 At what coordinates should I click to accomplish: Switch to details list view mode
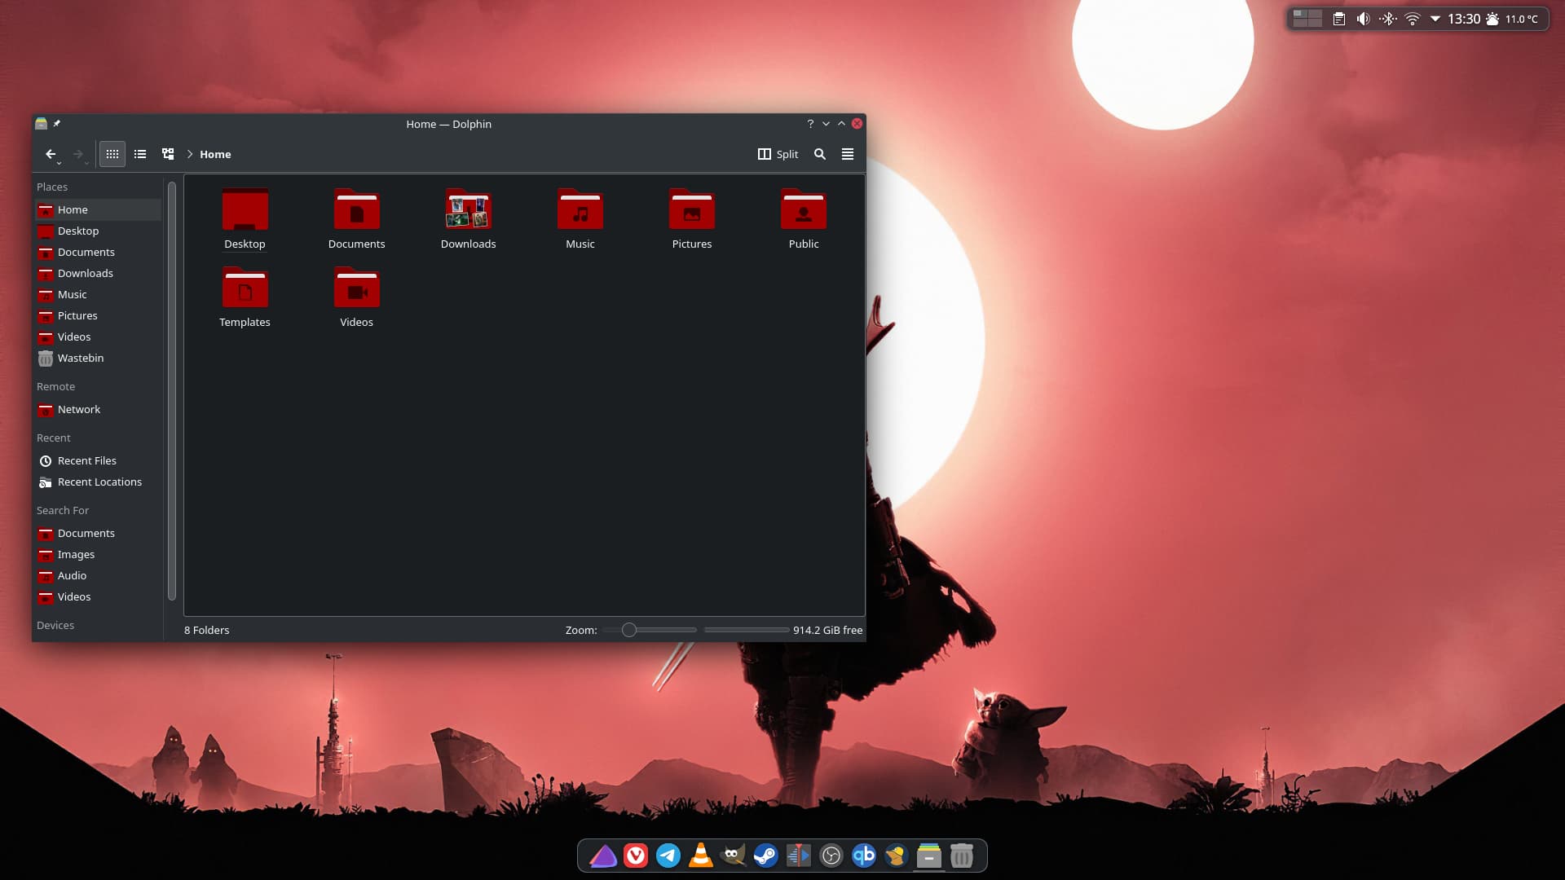click(x=139, y=154)
